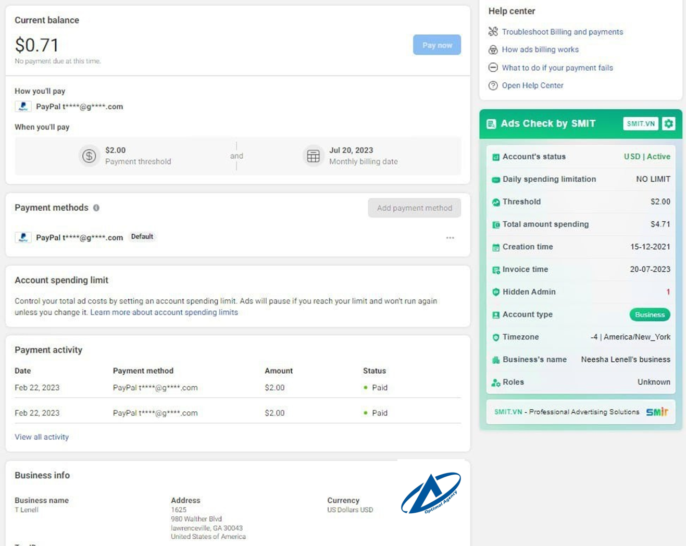Click the NO LIMIT spending value
Image resolution: width=686 pixels, height=546 pixels.
pos(653,179)
